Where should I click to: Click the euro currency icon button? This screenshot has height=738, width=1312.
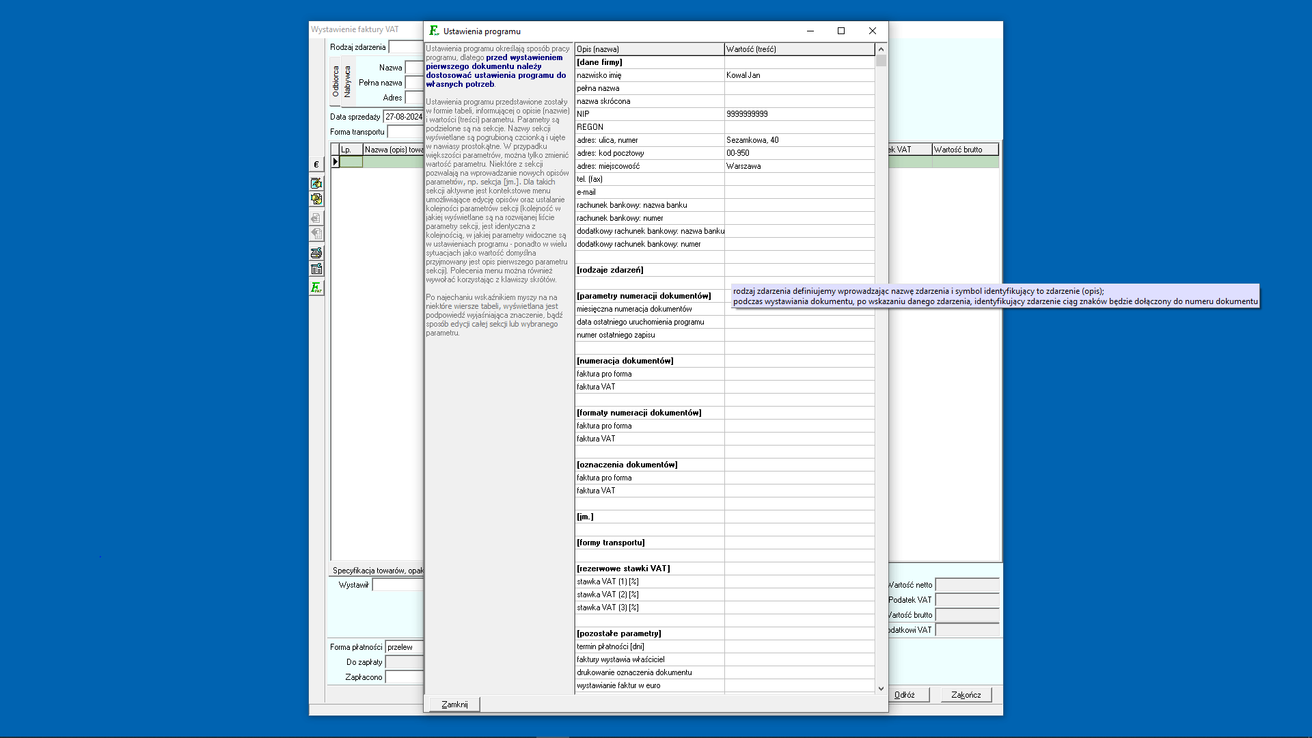tap(316, 165)
